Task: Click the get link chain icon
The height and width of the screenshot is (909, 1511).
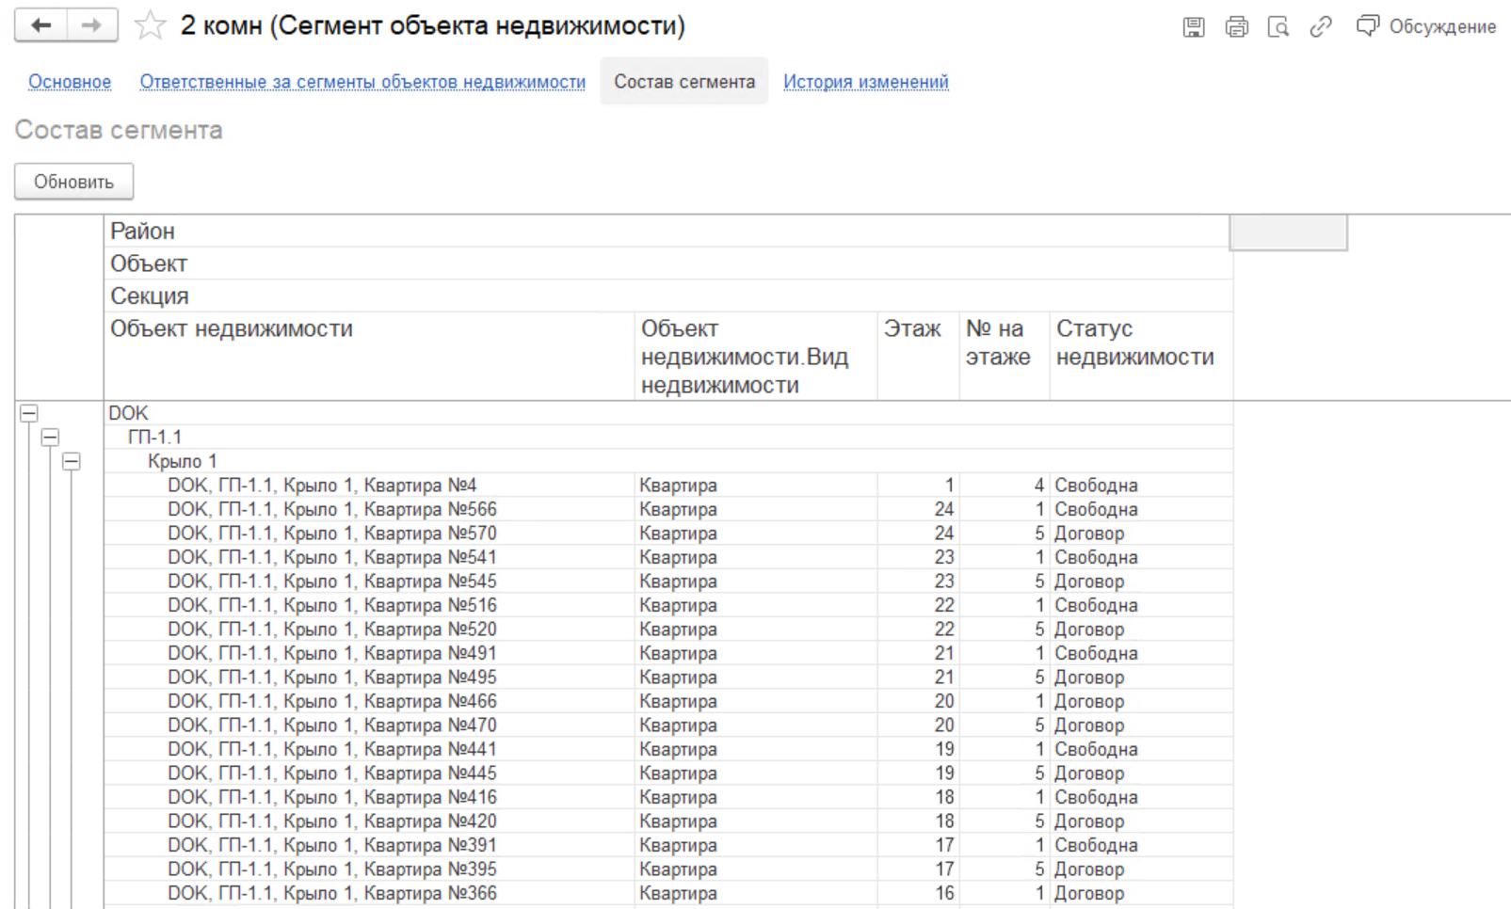Action: (1320, 27)
